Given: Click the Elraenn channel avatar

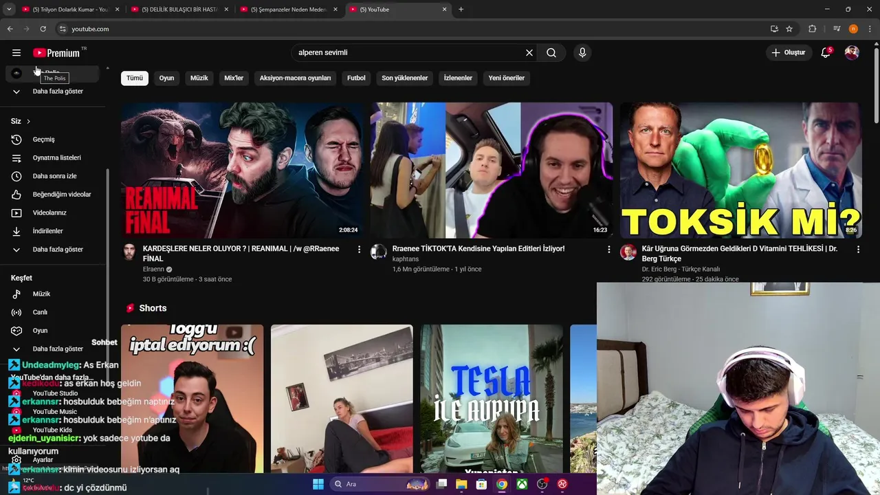Looking at the screenshot, I should (x=129, y=252).
